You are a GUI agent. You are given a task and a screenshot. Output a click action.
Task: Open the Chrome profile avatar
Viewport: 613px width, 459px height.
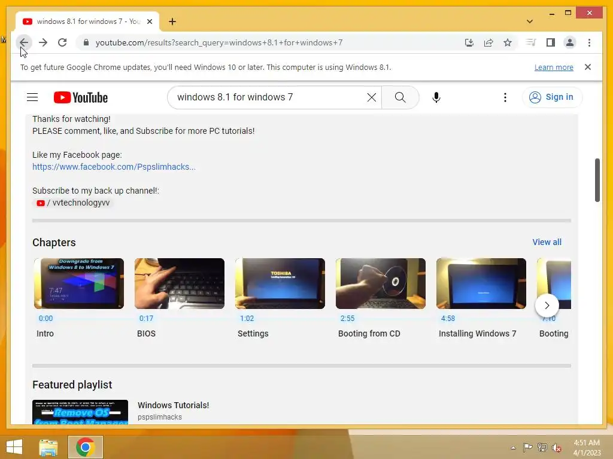click(x=570, y=42)
